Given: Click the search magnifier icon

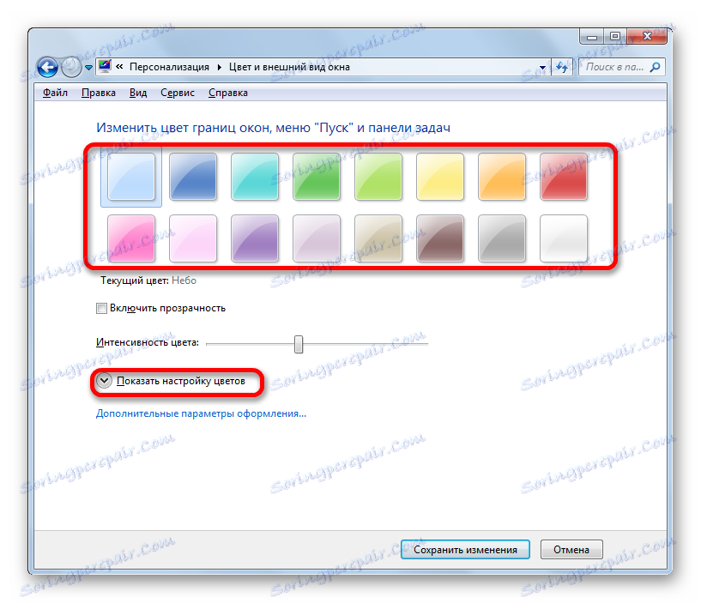Looking at the screenshot, I should 656,67.
